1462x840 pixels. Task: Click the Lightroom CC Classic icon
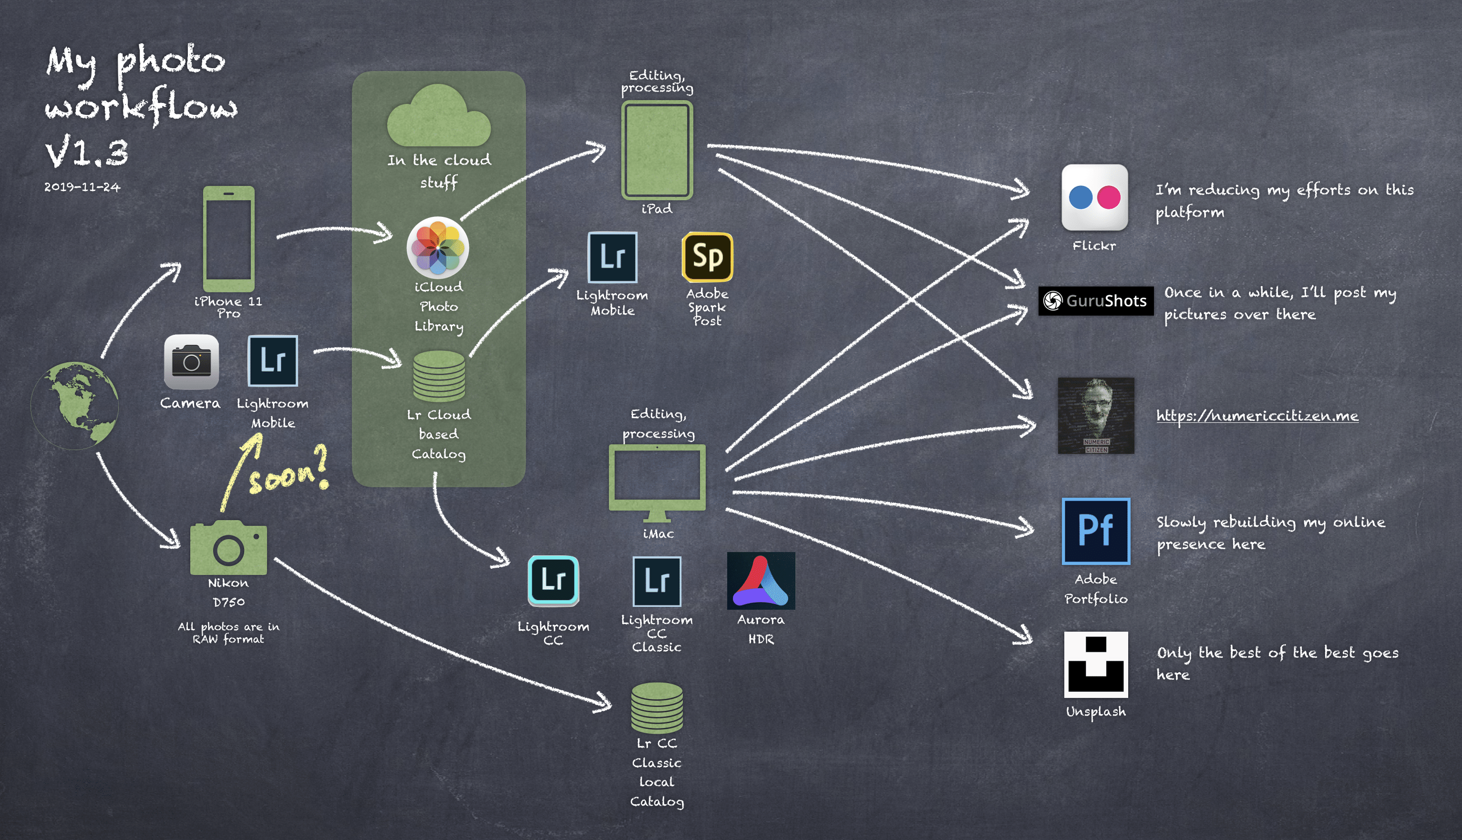pyautogui.click(x=657, y=583)
